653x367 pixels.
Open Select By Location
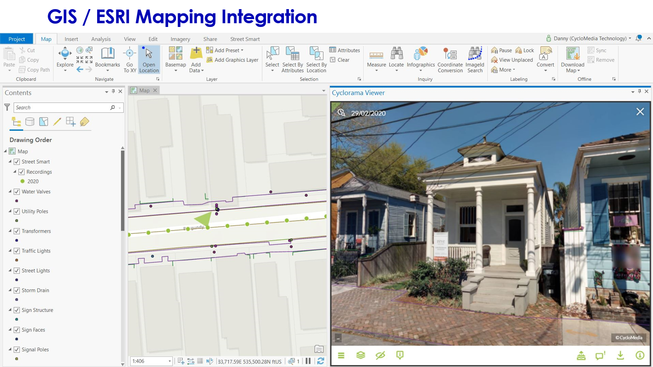(x=316, y=60)
